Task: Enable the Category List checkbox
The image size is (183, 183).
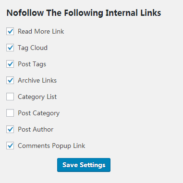Action: click(10, 97)
